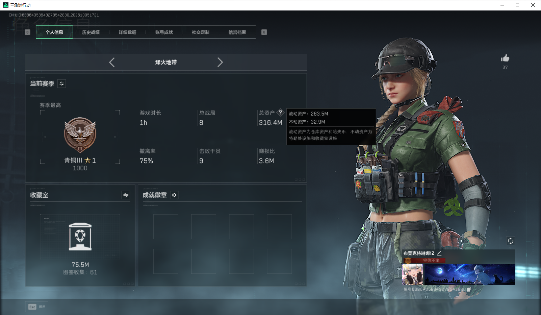This screenshot has height=315, width=541.
Task: Click the 守信不渝 reputation title badge
Action: coord(424,260)
